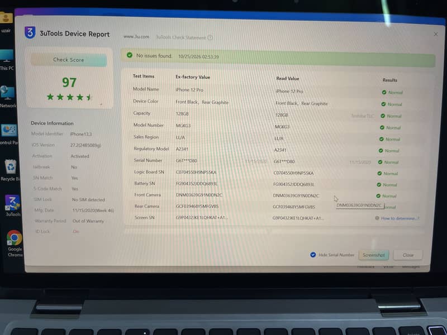Open the Control Panel desktop icon
This screenshot has height=335, width=447.
tap(9, 135)
